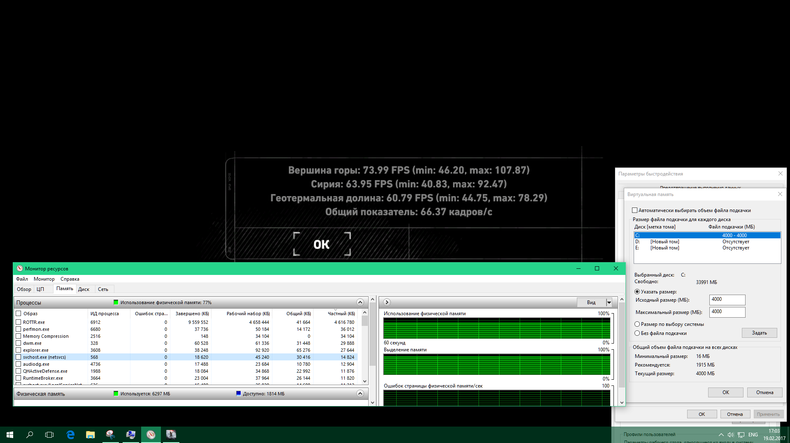790x443 pixels.
Task: Open the system properties taskbar icon
Action: coord(131,435)
